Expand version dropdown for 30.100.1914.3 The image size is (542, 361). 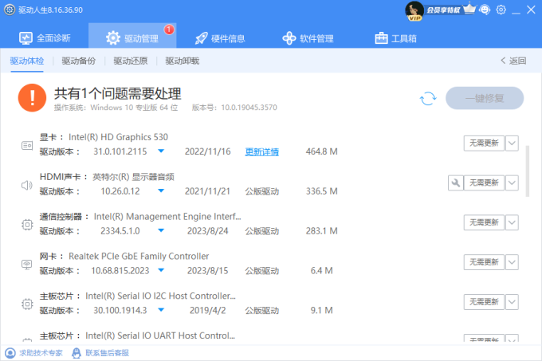tap(161, 310)
